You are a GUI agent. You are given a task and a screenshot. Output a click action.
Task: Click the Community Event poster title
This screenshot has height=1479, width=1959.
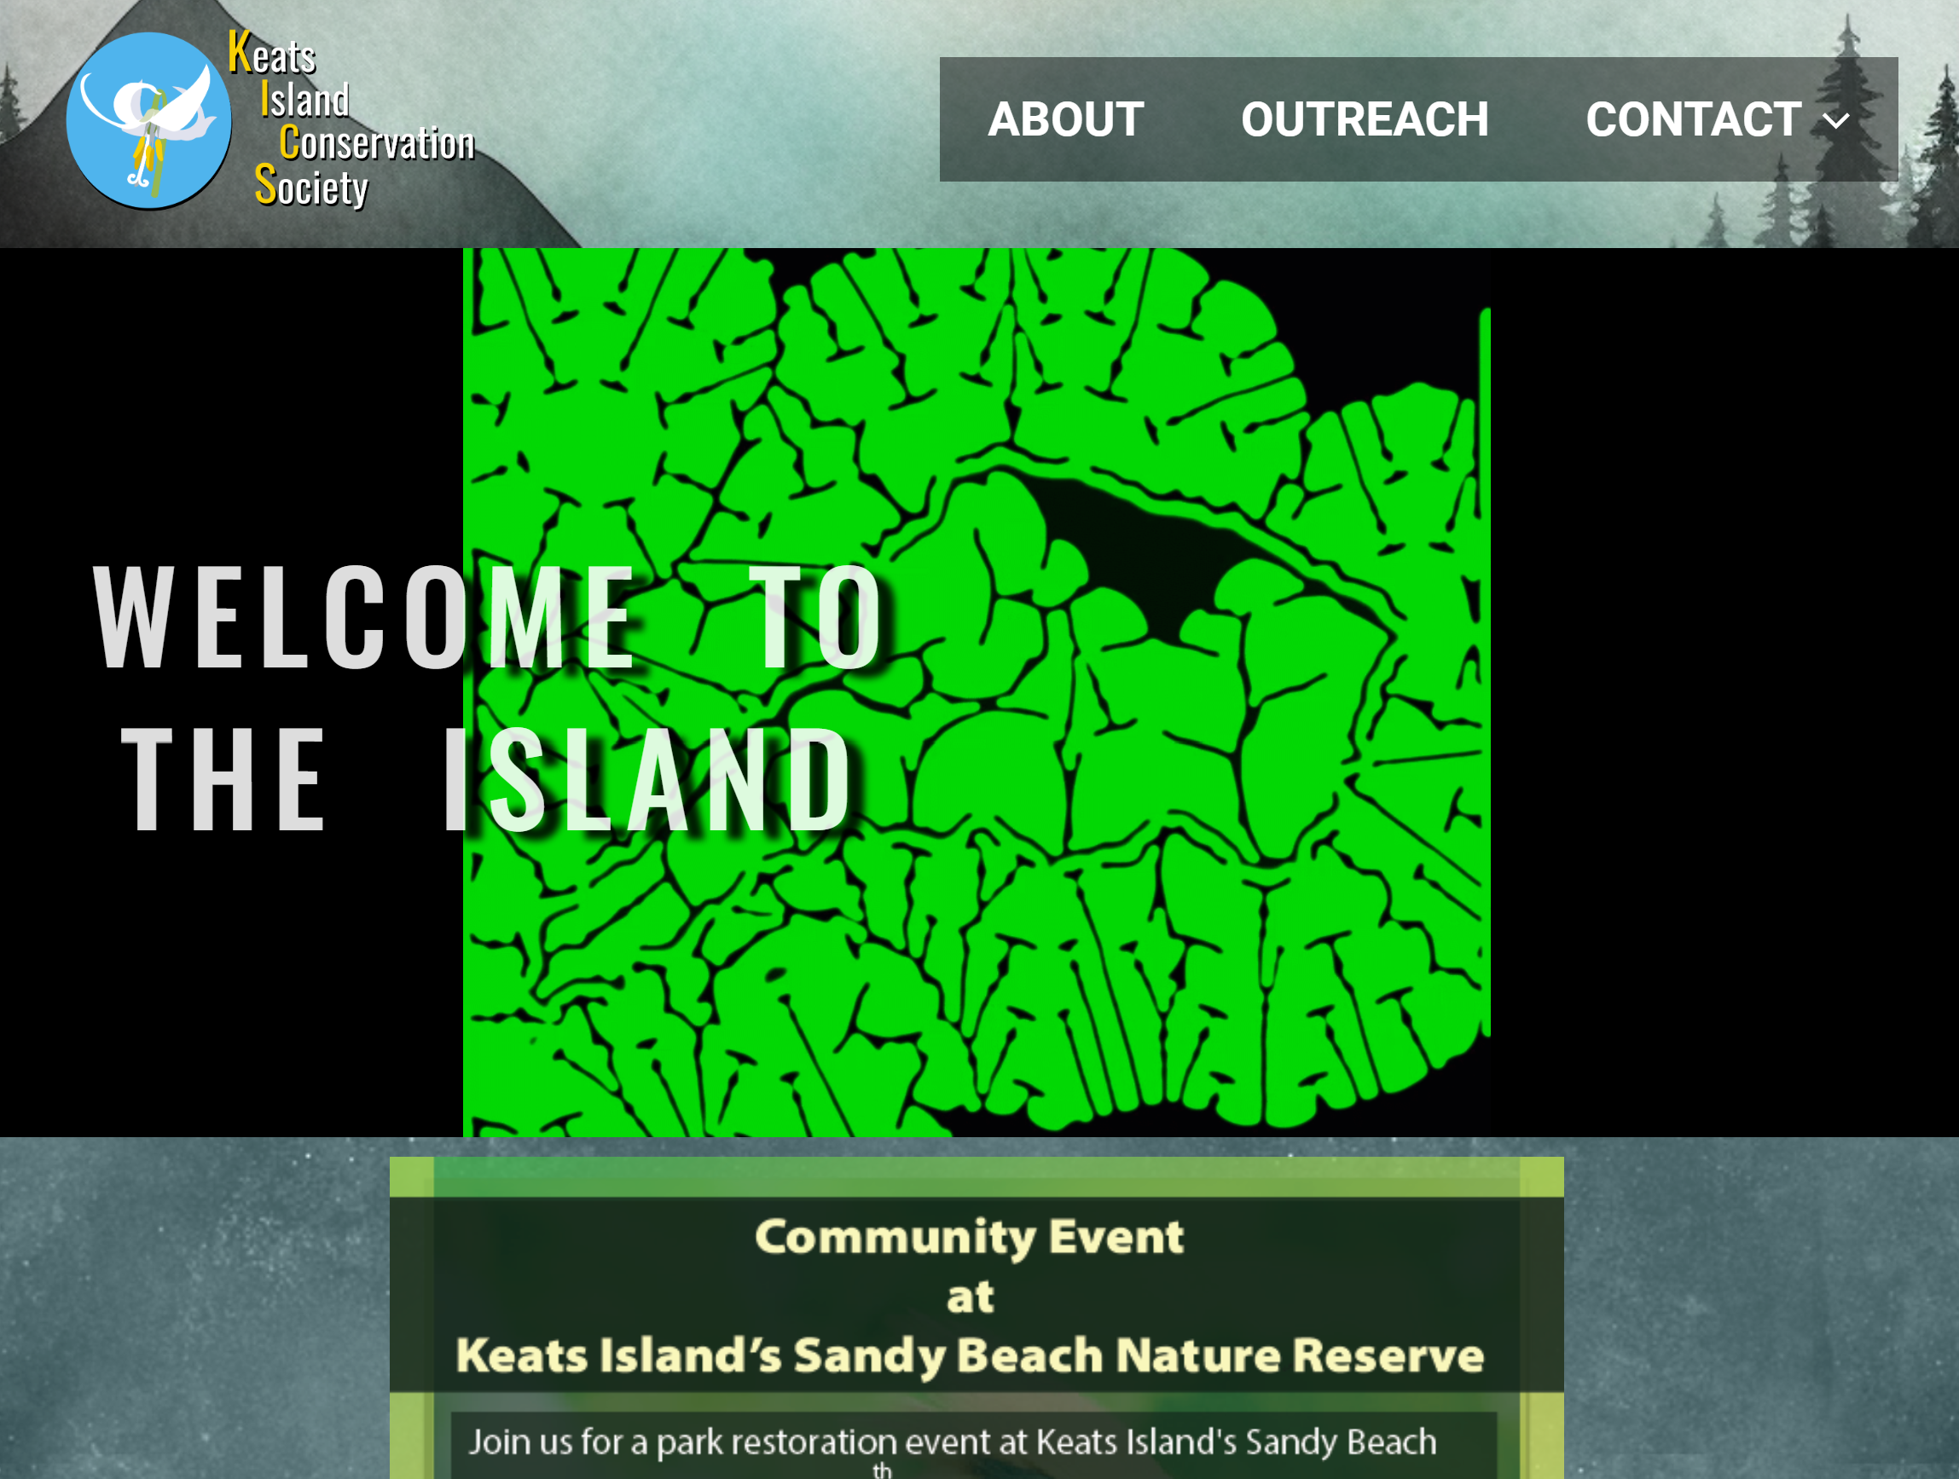tap(969, 1237)
